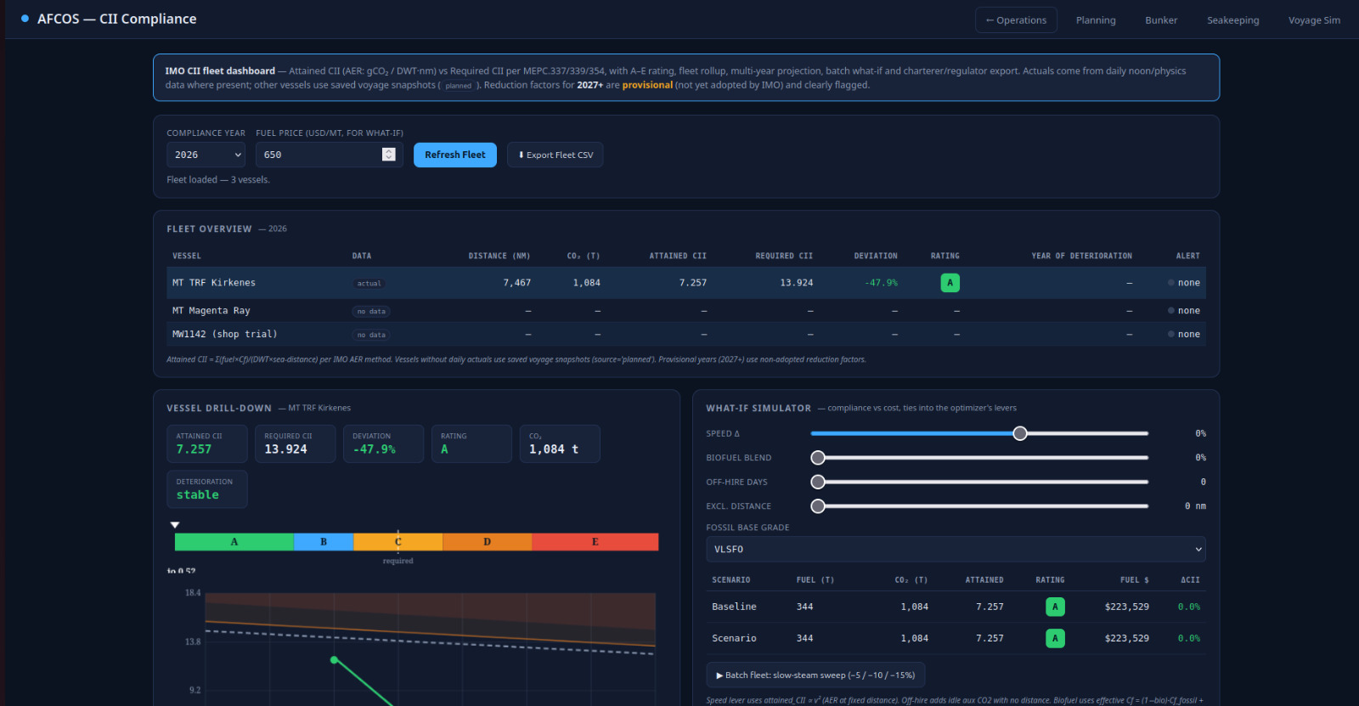This screenshot has height=706, width=1359.
Task: Run Batch Fleet slow-steam sweep
Action: [815, 675]
